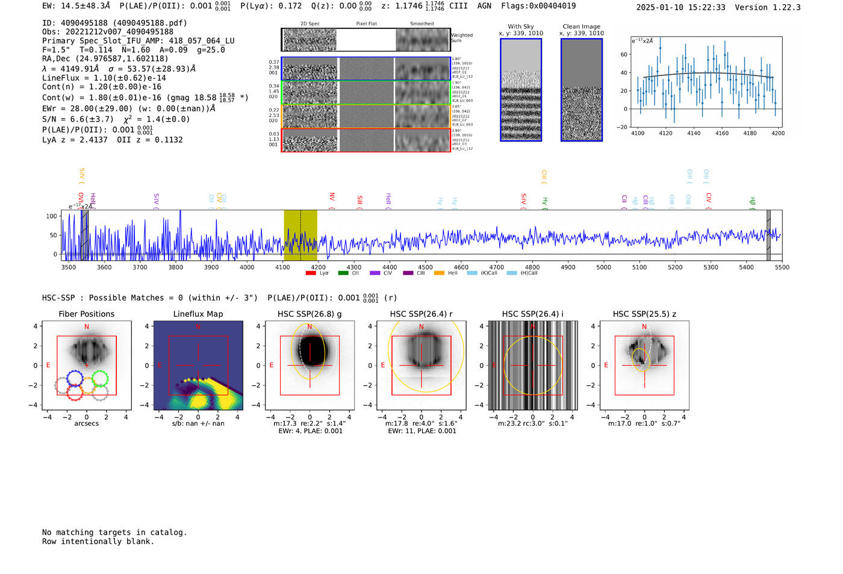The image size is (843, 574).
Task: Click the Smoothed column header
Action: 421,24
